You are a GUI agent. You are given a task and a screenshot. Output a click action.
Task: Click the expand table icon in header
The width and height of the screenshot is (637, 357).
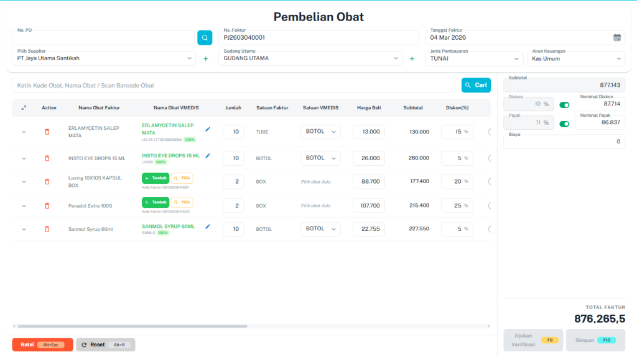24,108
